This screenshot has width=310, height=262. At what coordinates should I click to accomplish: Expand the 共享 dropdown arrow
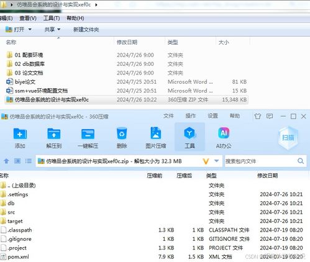point(58,29)
